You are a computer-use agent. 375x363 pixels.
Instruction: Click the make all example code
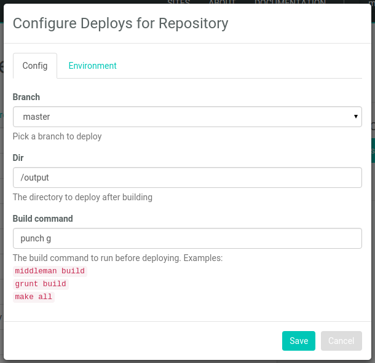click(x=34, y=297)
